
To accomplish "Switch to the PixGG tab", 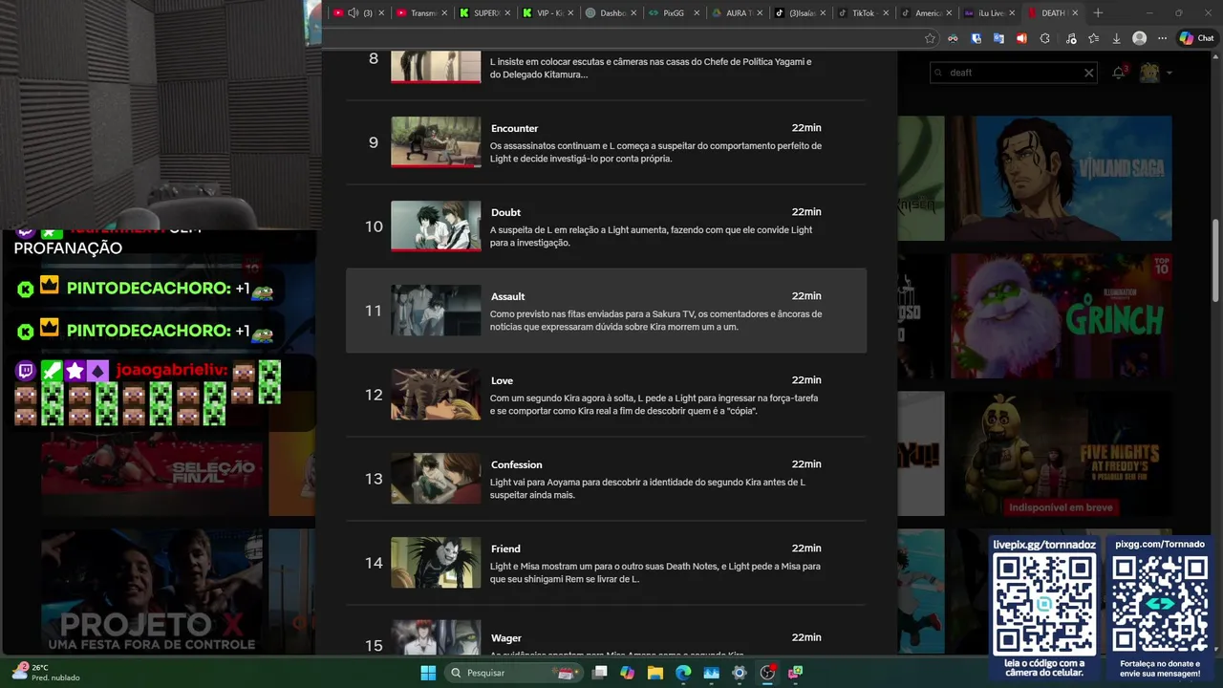I will click(675, 12).
